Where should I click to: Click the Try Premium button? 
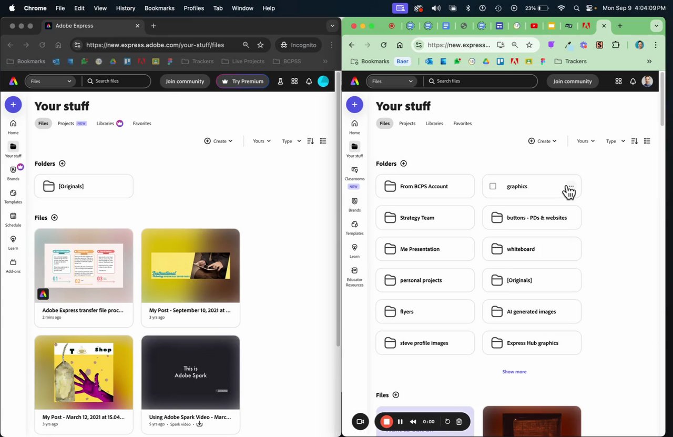tap(243, 82)
